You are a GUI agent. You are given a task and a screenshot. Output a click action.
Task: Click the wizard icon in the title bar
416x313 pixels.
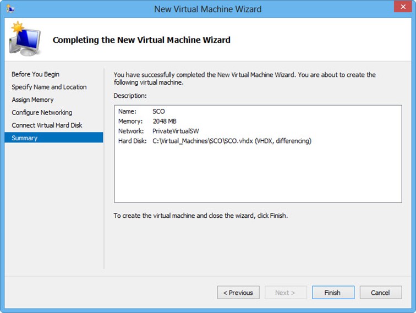click(x=10, y=9)
